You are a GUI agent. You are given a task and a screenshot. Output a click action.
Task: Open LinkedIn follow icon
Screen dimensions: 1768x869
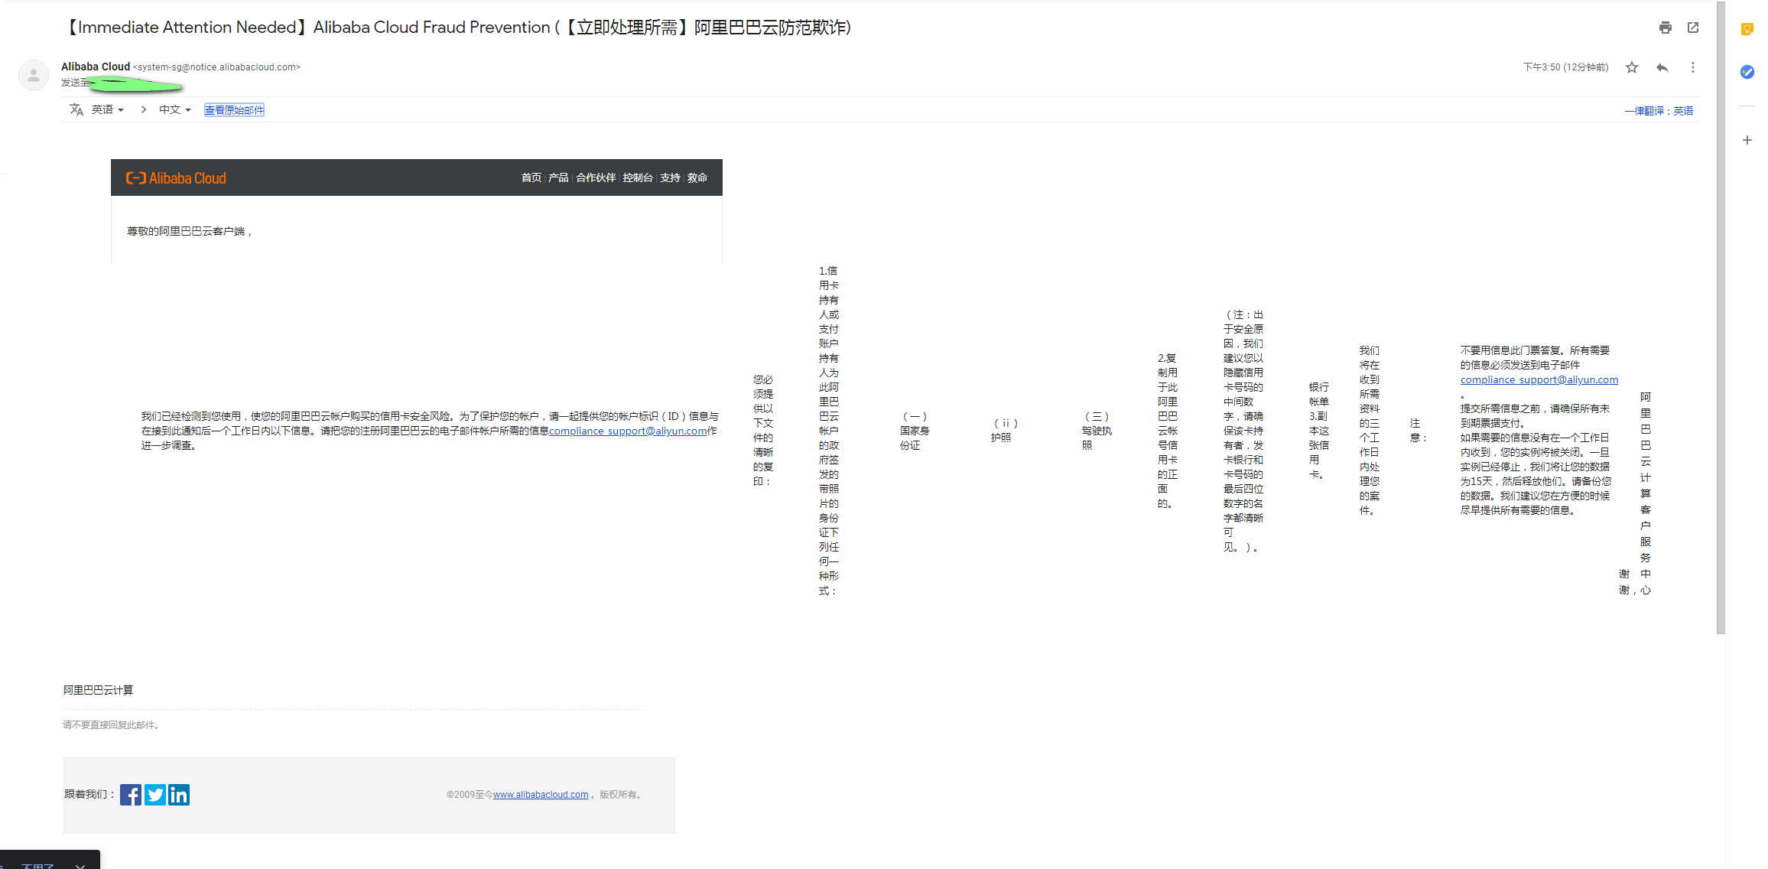click(x=179, y=795)
